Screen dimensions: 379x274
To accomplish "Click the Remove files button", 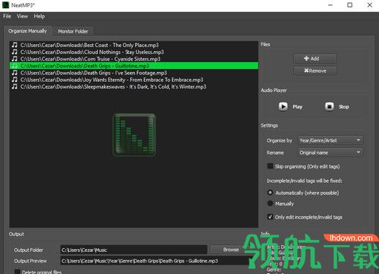I will click(315, 71).
